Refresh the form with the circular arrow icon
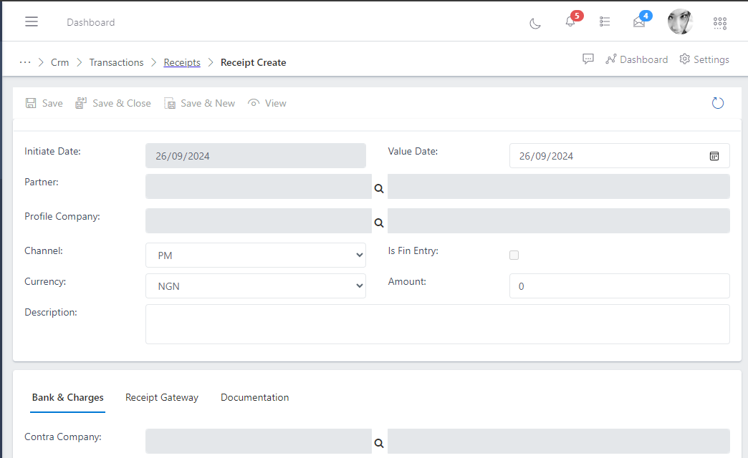The width and height of the screenshot is (748, 458). (717, 102)
